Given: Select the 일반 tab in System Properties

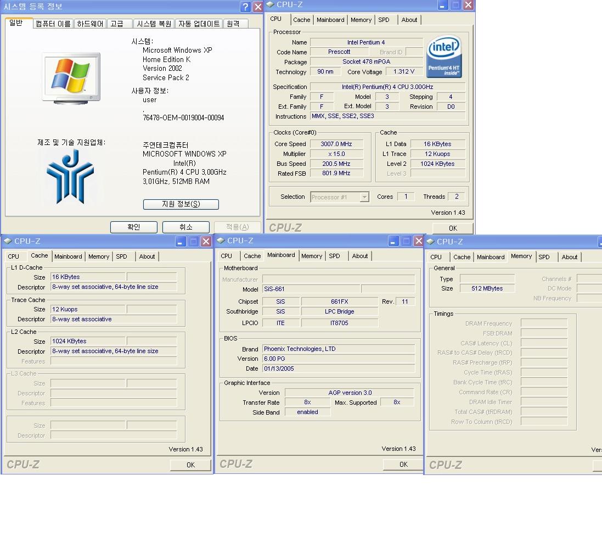Looking at the screenshot, I should point(19,23).
